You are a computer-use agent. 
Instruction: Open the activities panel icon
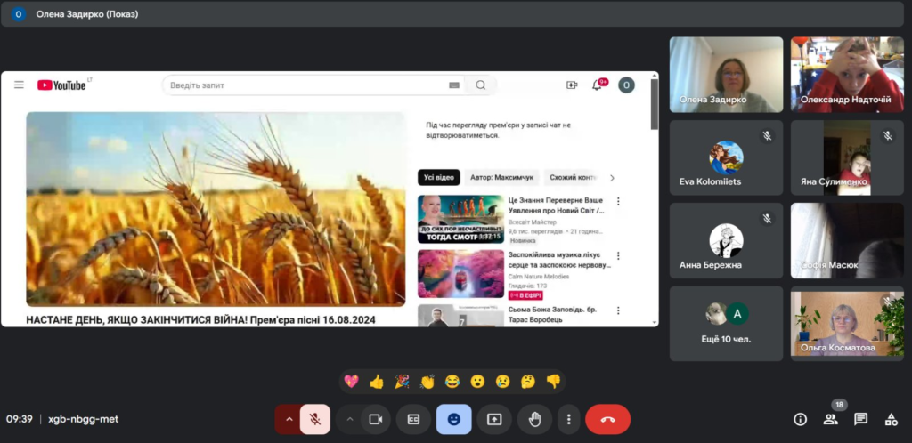pos(891,419)
